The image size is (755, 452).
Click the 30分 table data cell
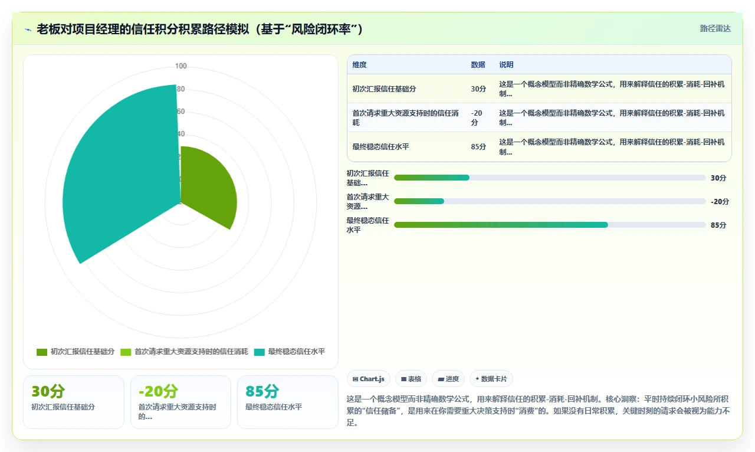pos(478,89)
